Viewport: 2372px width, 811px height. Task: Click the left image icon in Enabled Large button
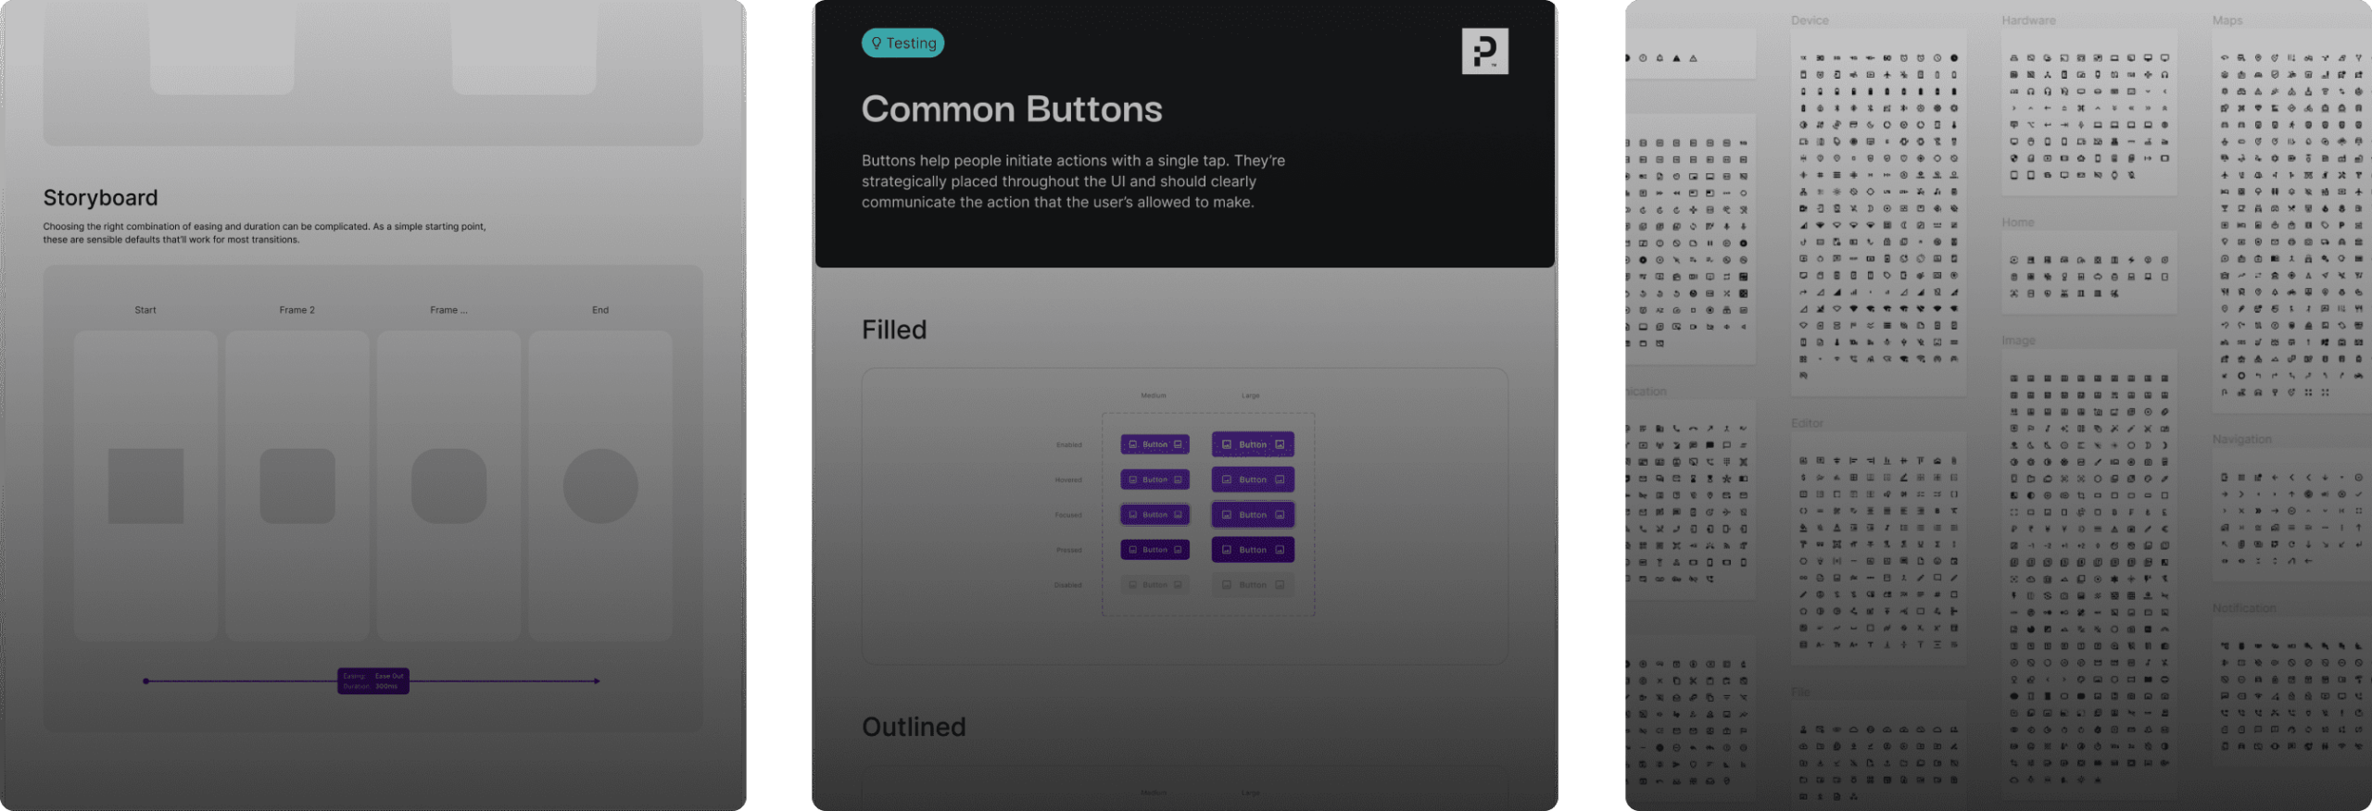point(1227,444)
